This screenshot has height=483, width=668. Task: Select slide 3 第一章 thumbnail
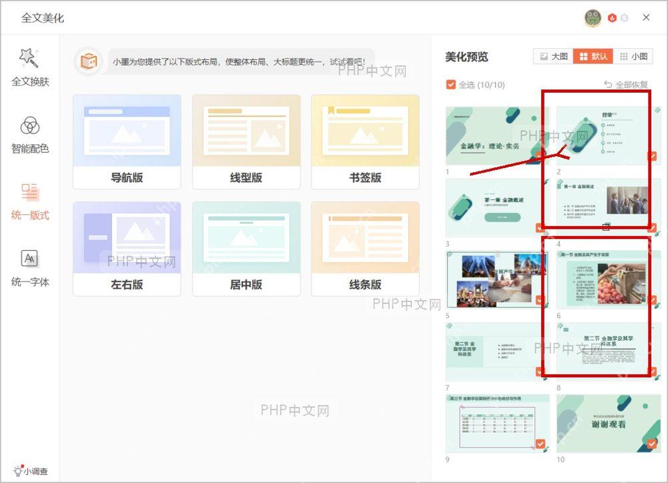point(497,207)
